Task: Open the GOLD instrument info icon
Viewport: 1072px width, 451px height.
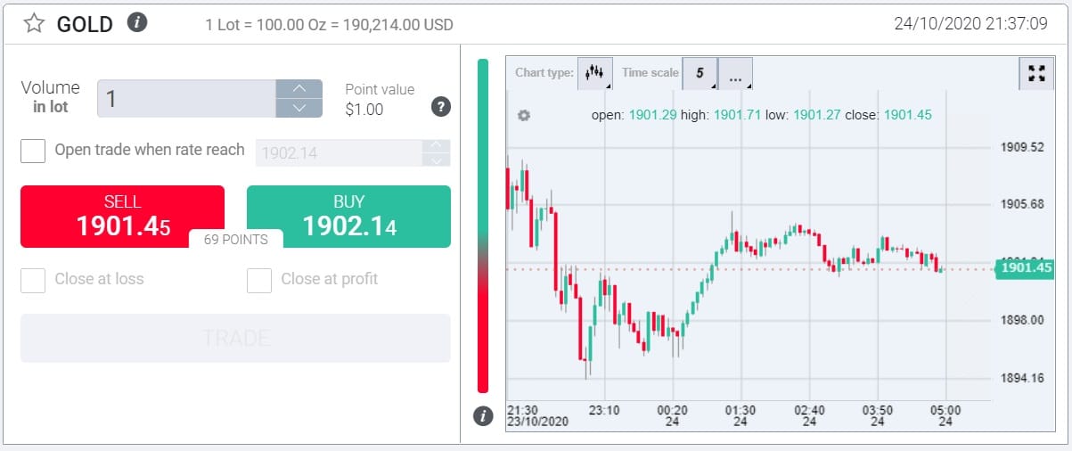Action: point(136,22)
